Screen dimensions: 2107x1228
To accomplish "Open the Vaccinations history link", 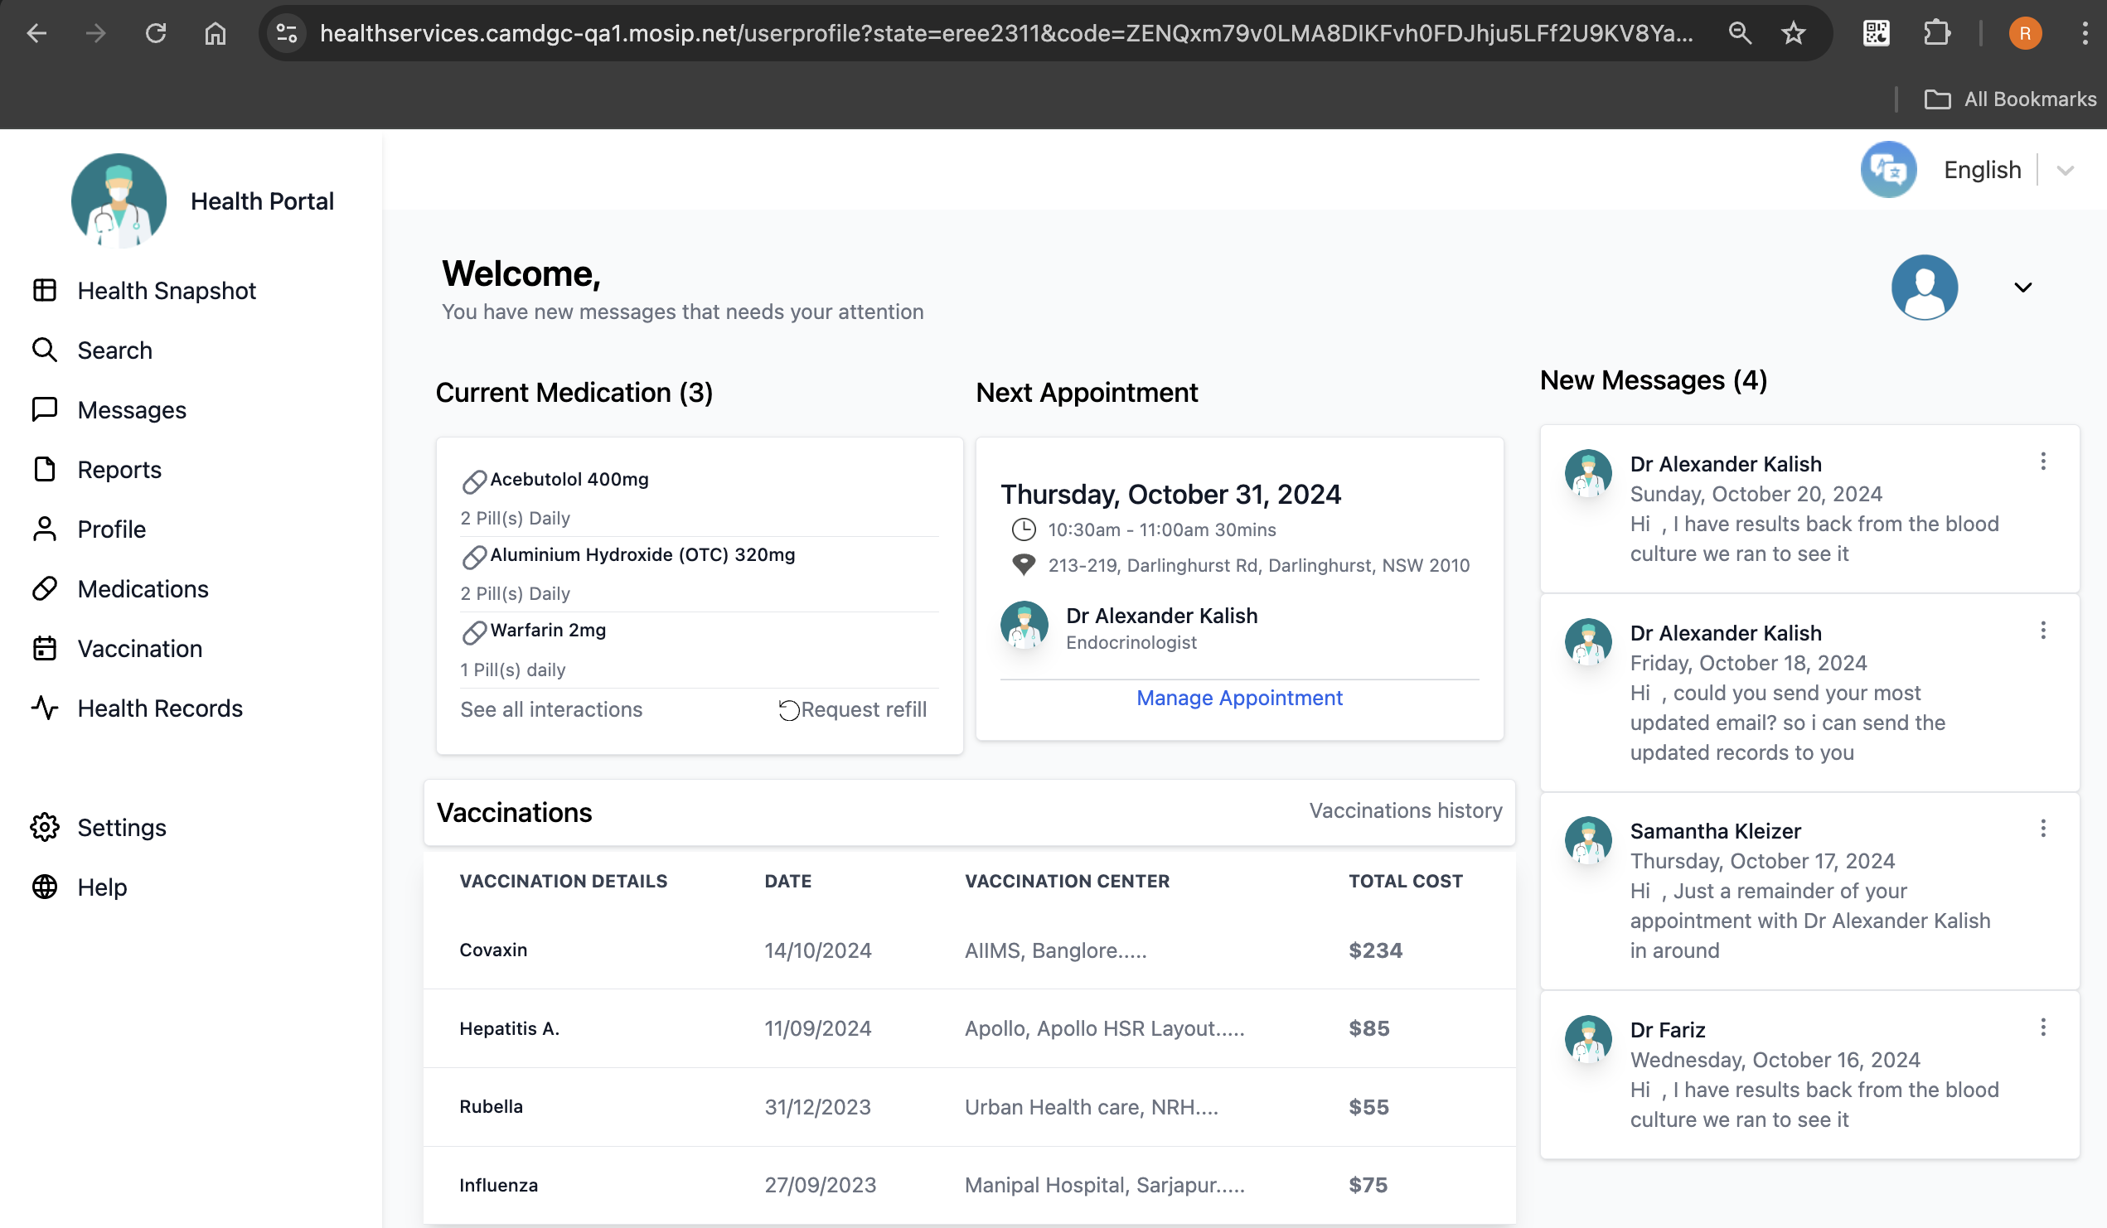I will click(1405, 810).
